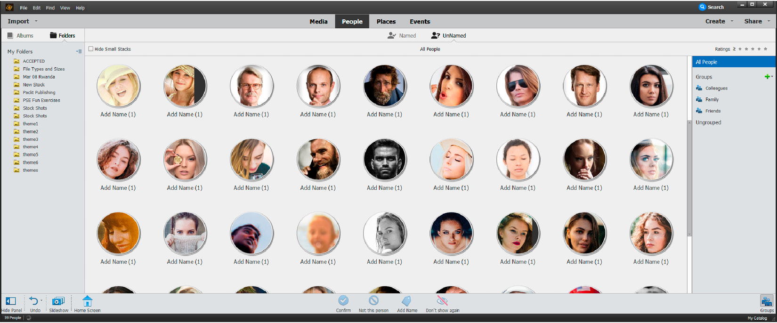Screen dimensions: 777x323
Task: Click the Friends group icon
Action: pyautogui.click(x=699, y=111)
